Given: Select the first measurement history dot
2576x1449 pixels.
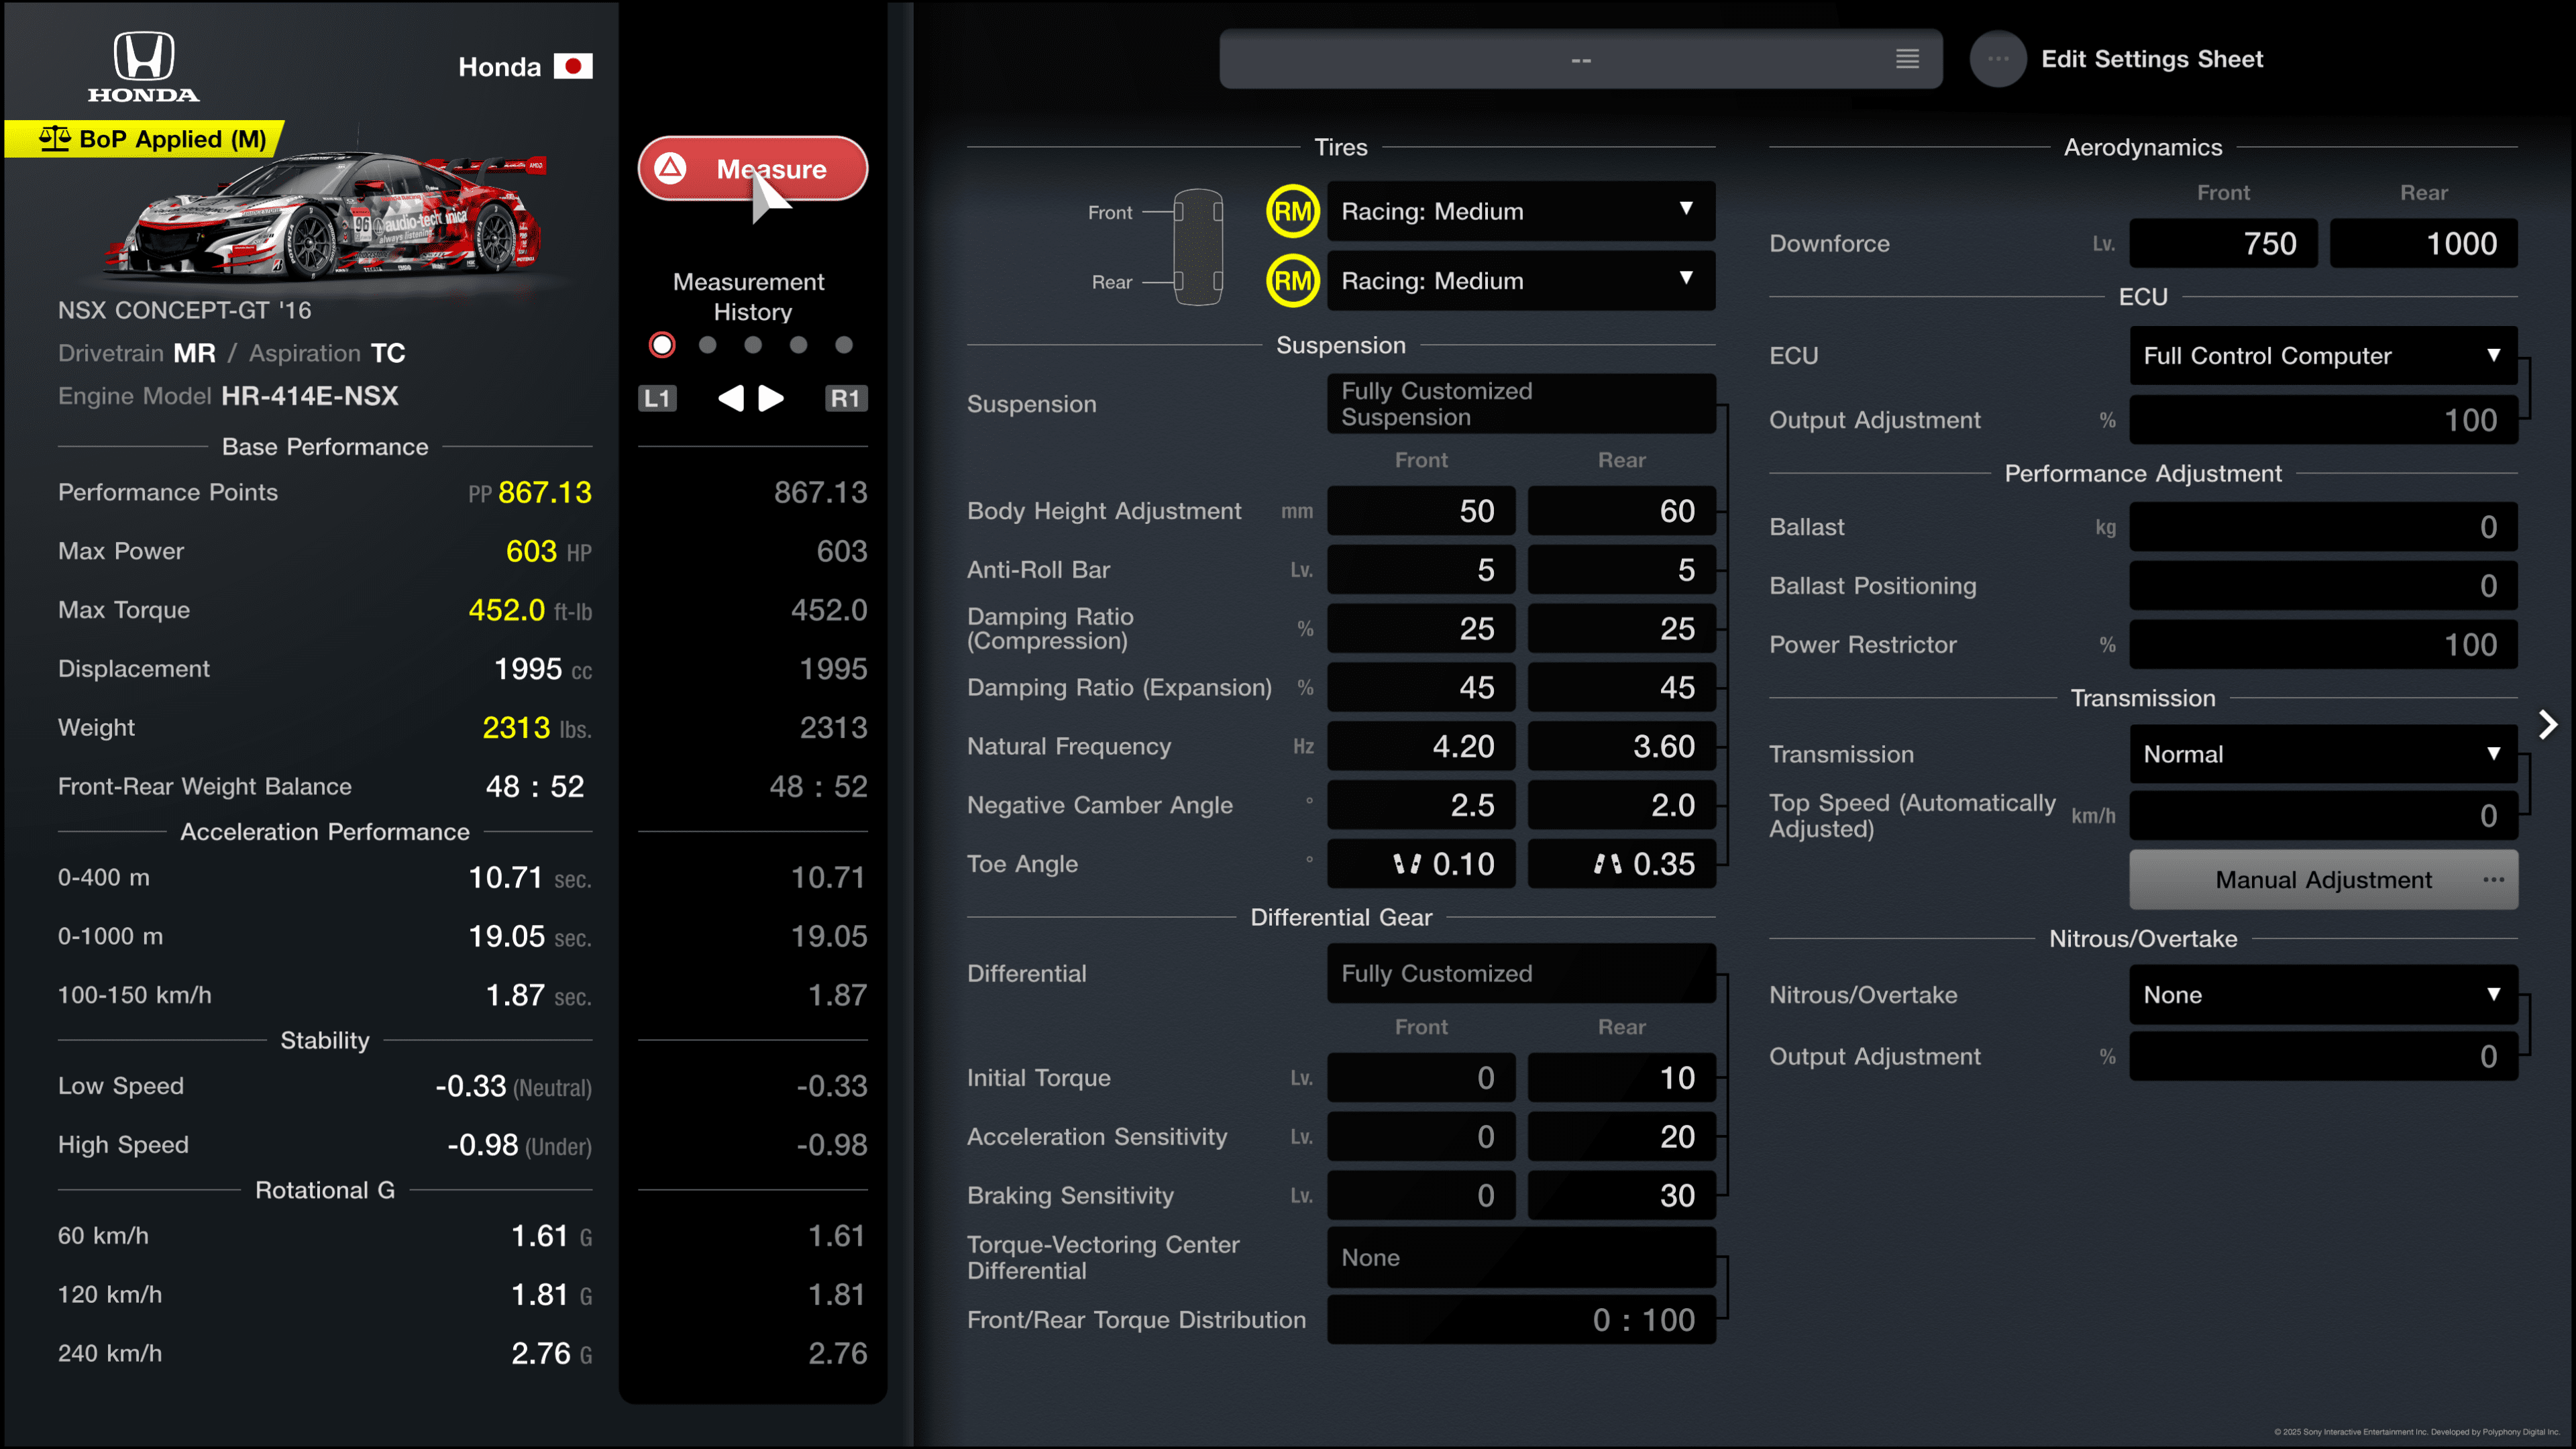Looking at the screenshot, I should [x=662, y=345].
